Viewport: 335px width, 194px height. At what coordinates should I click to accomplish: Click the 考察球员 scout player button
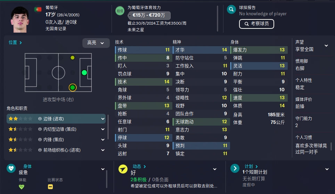256,24
